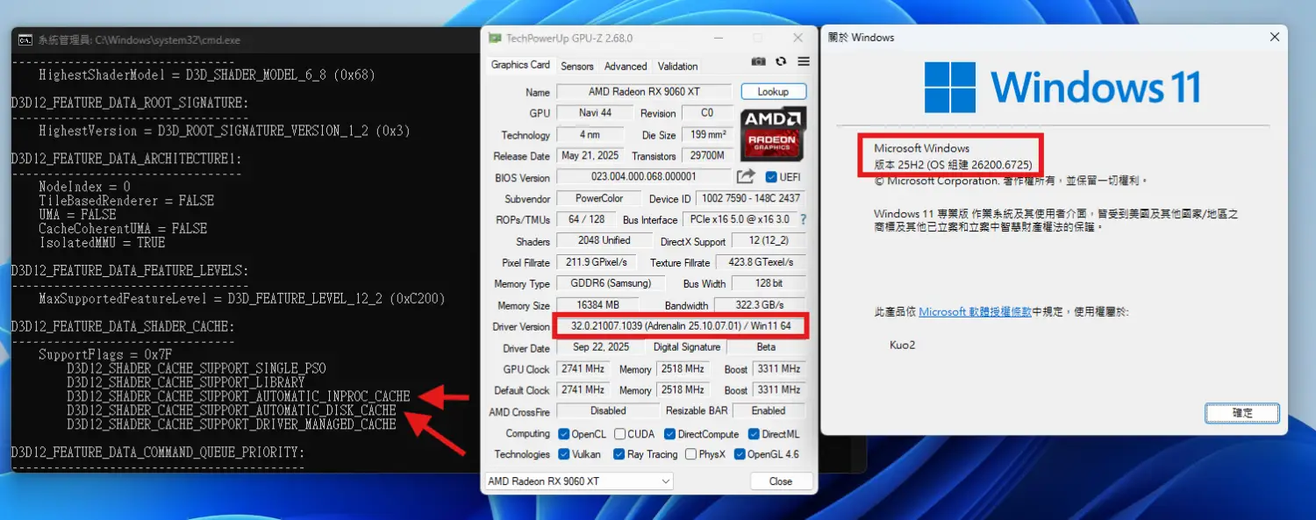The width and height of the screenshot is (1316, 520).
Task: Click the cmd.exe title bar icon
Action: [26, 39]
